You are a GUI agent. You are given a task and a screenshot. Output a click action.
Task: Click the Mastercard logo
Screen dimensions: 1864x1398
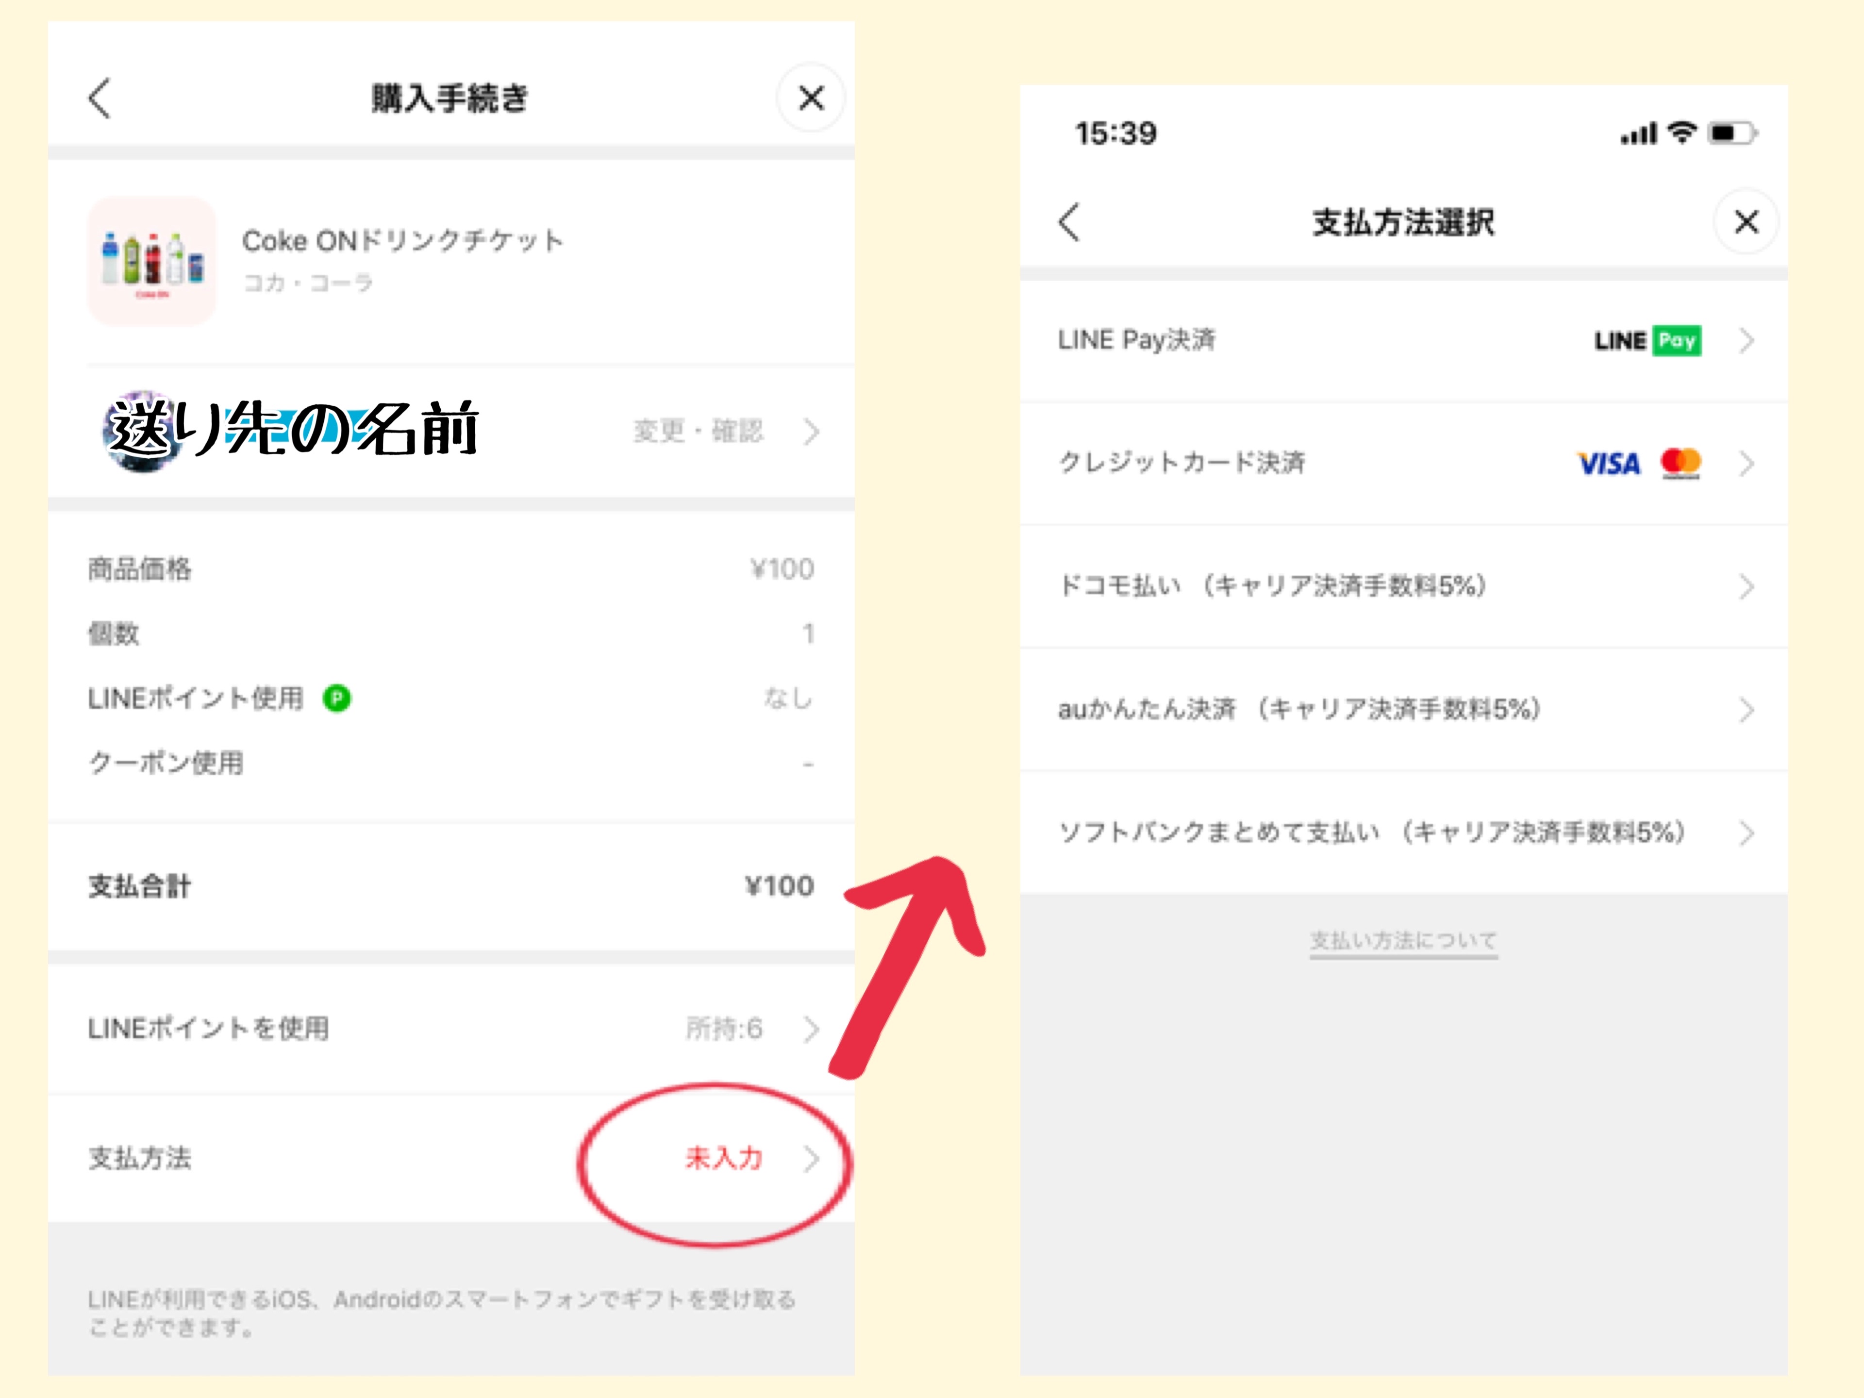click(1681, 463)
